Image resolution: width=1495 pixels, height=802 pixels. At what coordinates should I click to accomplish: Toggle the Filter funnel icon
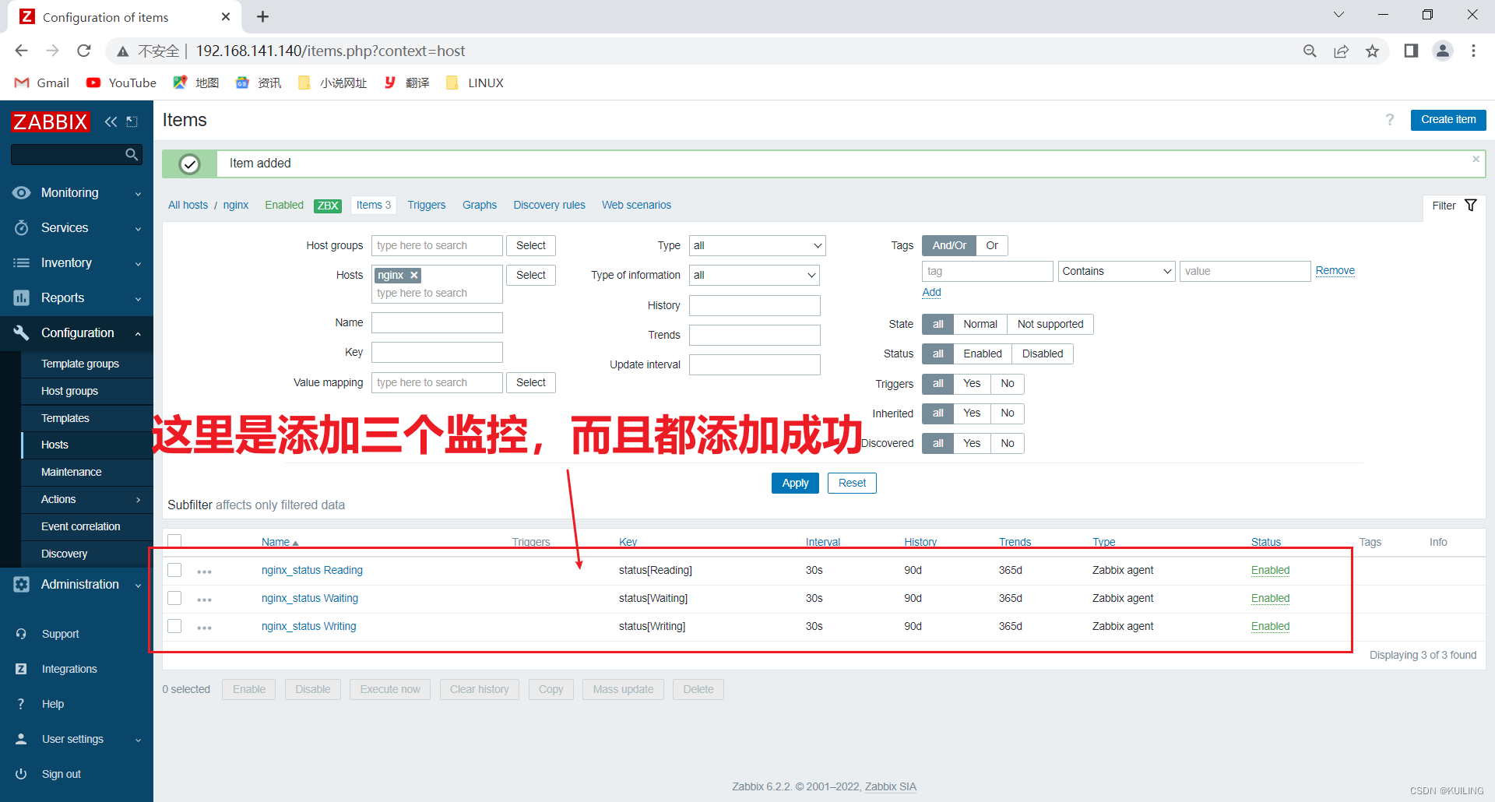(x=1471, y=205)
